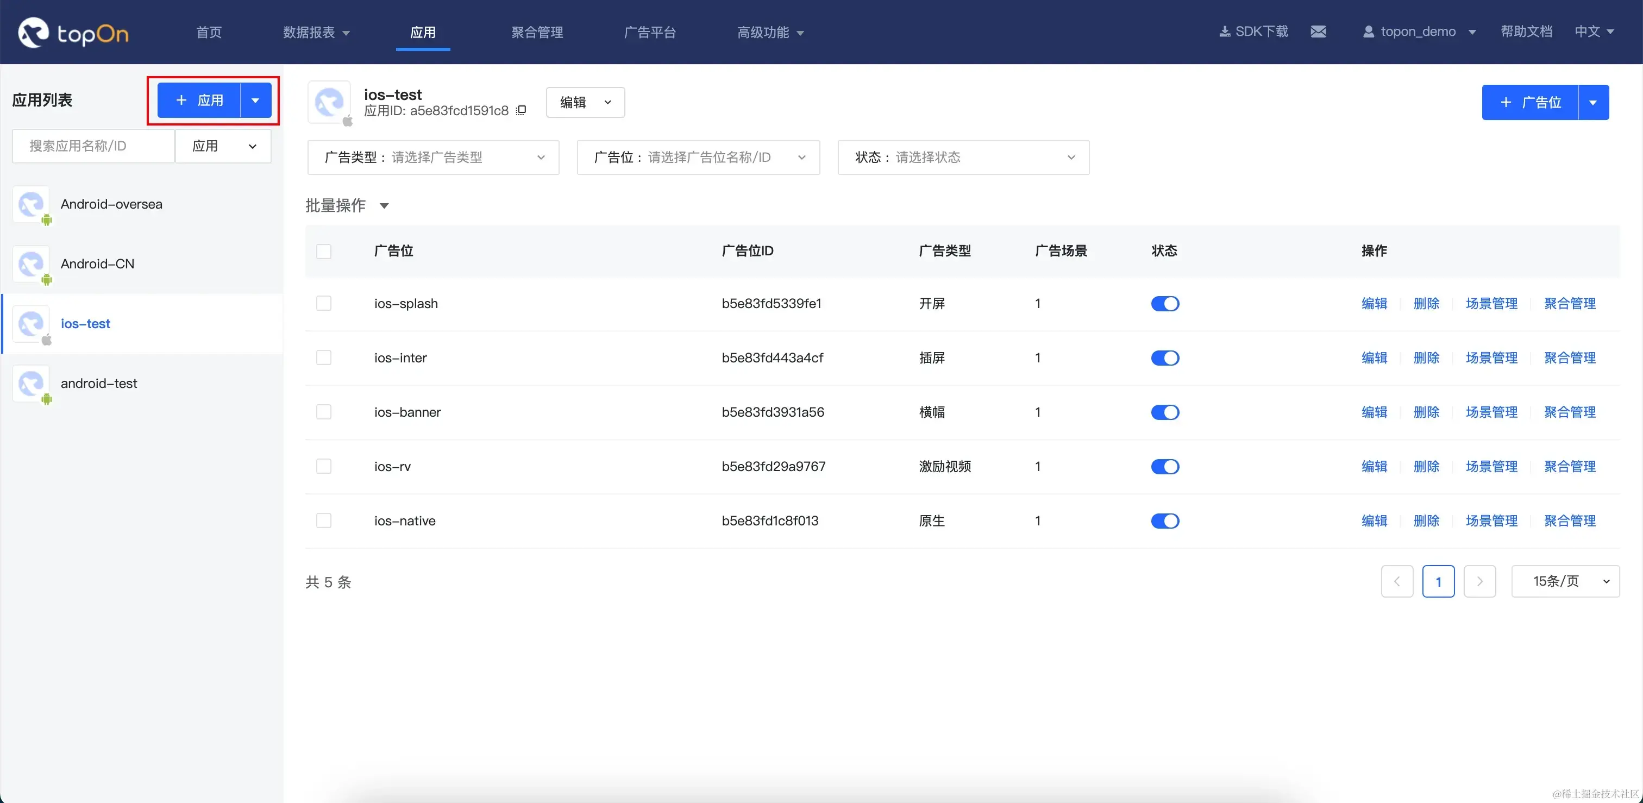The width and height of the screenshot is (1643, 803).
Task: Expand the 状态 status dropdown
Action: (962, 158)
